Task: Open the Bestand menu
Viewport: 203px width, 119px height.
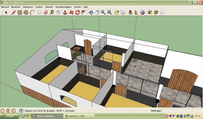Action: [5, 7]
